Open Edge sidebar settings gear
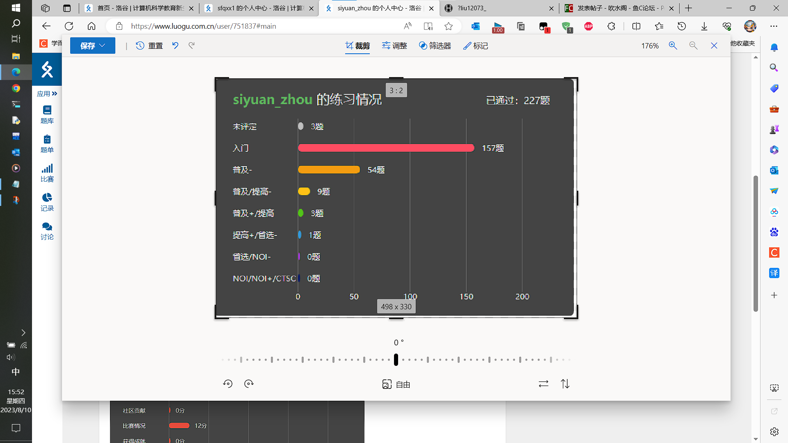 click(774, 432)
